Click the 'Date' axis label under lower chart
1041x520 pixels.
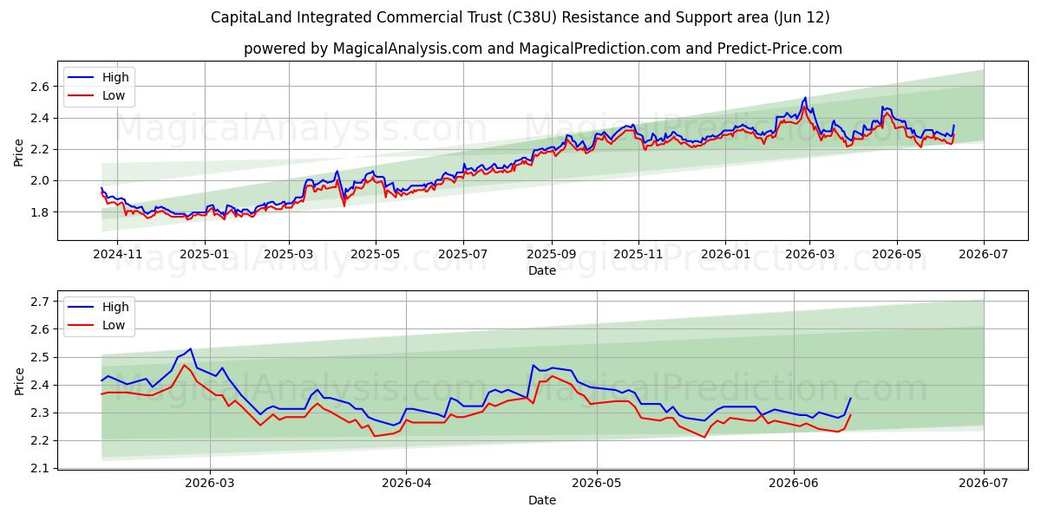click(x=542, y=500)
